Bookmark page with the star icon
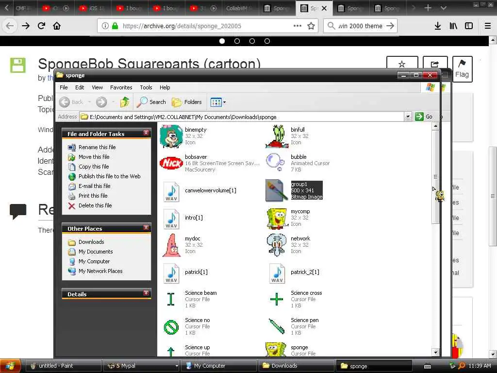 click(311, 26)
